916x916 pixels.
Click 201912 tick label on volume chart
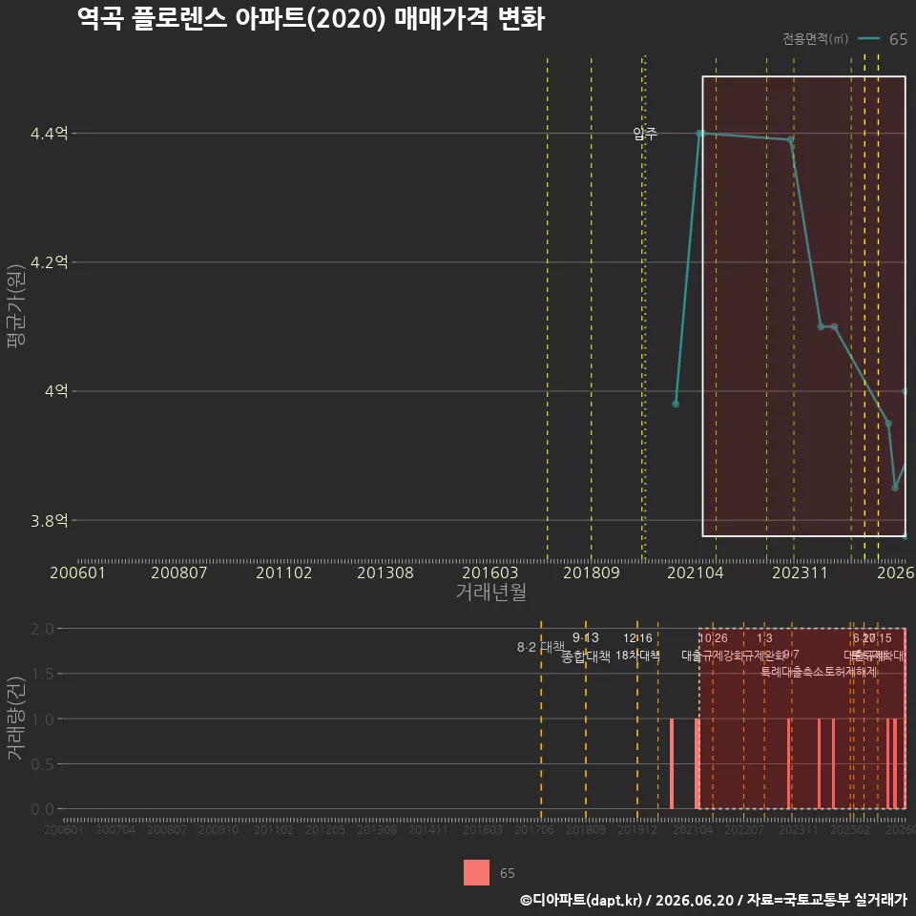click(637, 829)
